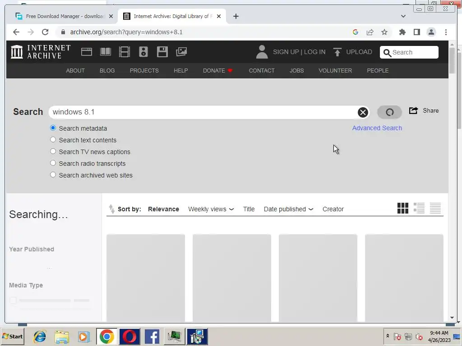Open the Chrome three-dot menu
Screen dimensions: 462x346
pyautogui.click(x=446, y=32)
